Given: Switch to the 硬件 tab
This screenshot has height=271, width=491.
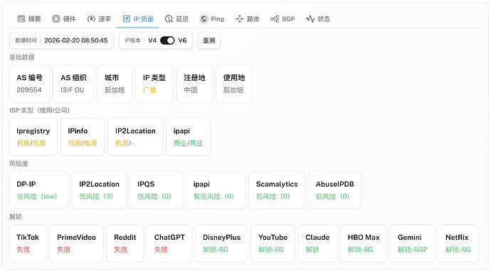Looking at the screenshot, I should pyautogui.click(x=64, y=19).
